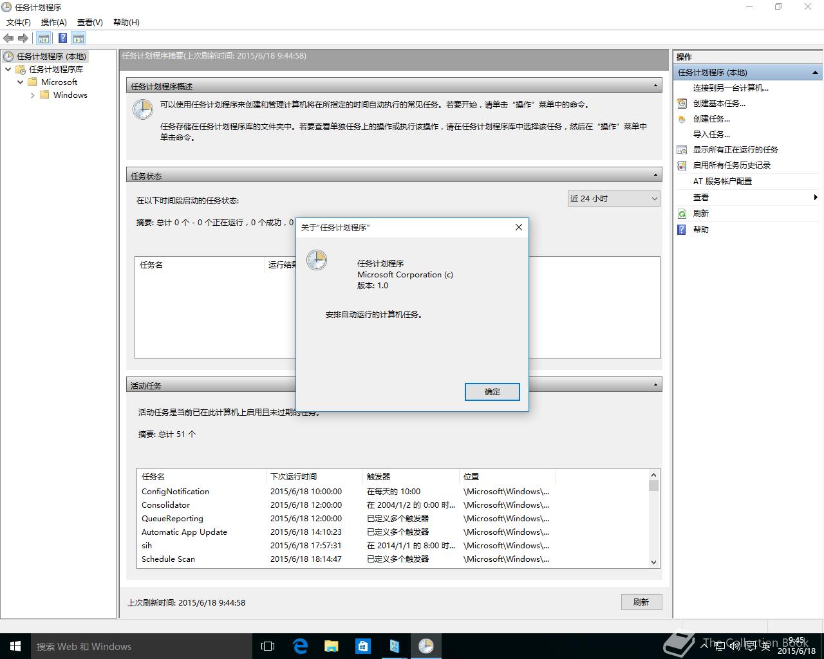Click the blue Help toolbar icon
This screenshot has width=824, height=659.
(62, 39)
